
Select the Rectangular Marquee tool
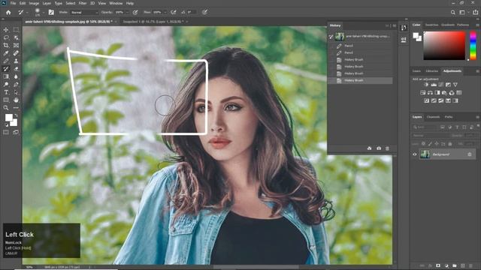[16, 30]
